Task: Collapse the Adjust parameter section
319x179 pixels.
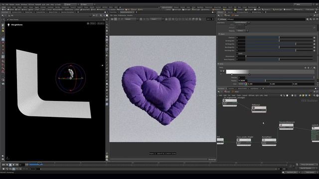Action: 219,34
